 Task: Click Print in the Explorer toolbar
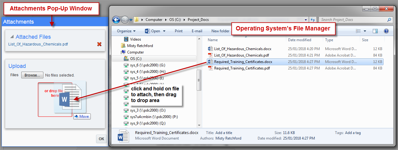pyautogui.click(x=179, y=31)
